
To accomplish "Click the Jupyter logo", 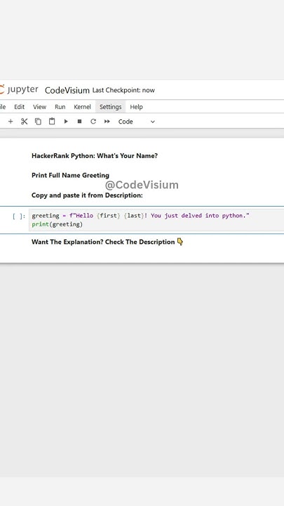I will pos(20,90).
